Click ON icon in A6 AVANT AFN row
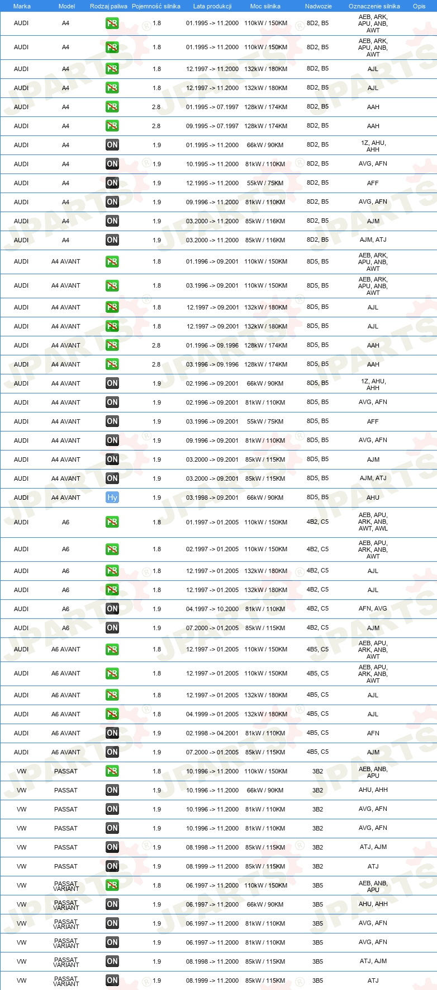The image size is (437, 990). point(112,733)
